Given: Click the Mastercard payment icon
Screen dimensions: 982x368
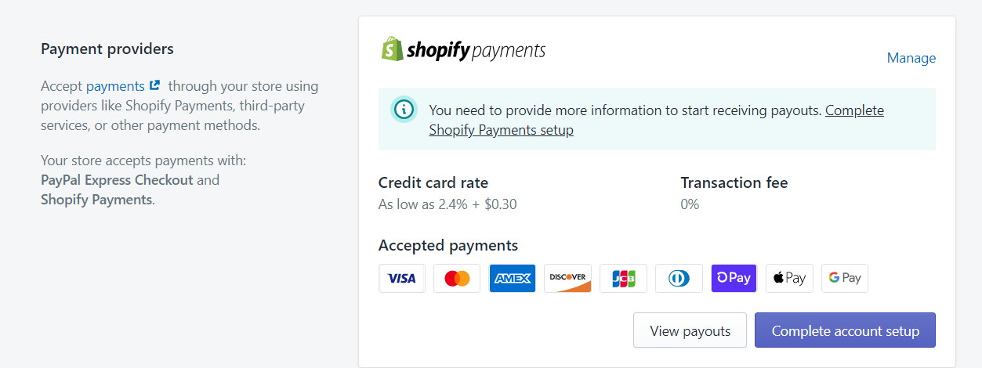Looking at the screenshot, I should [457, 278].
